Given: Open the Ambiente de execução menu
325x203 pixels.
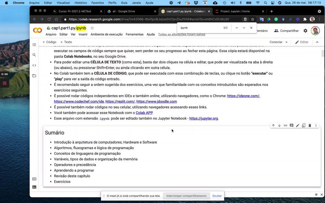Looking at the screenshot, I should point(107,34).
